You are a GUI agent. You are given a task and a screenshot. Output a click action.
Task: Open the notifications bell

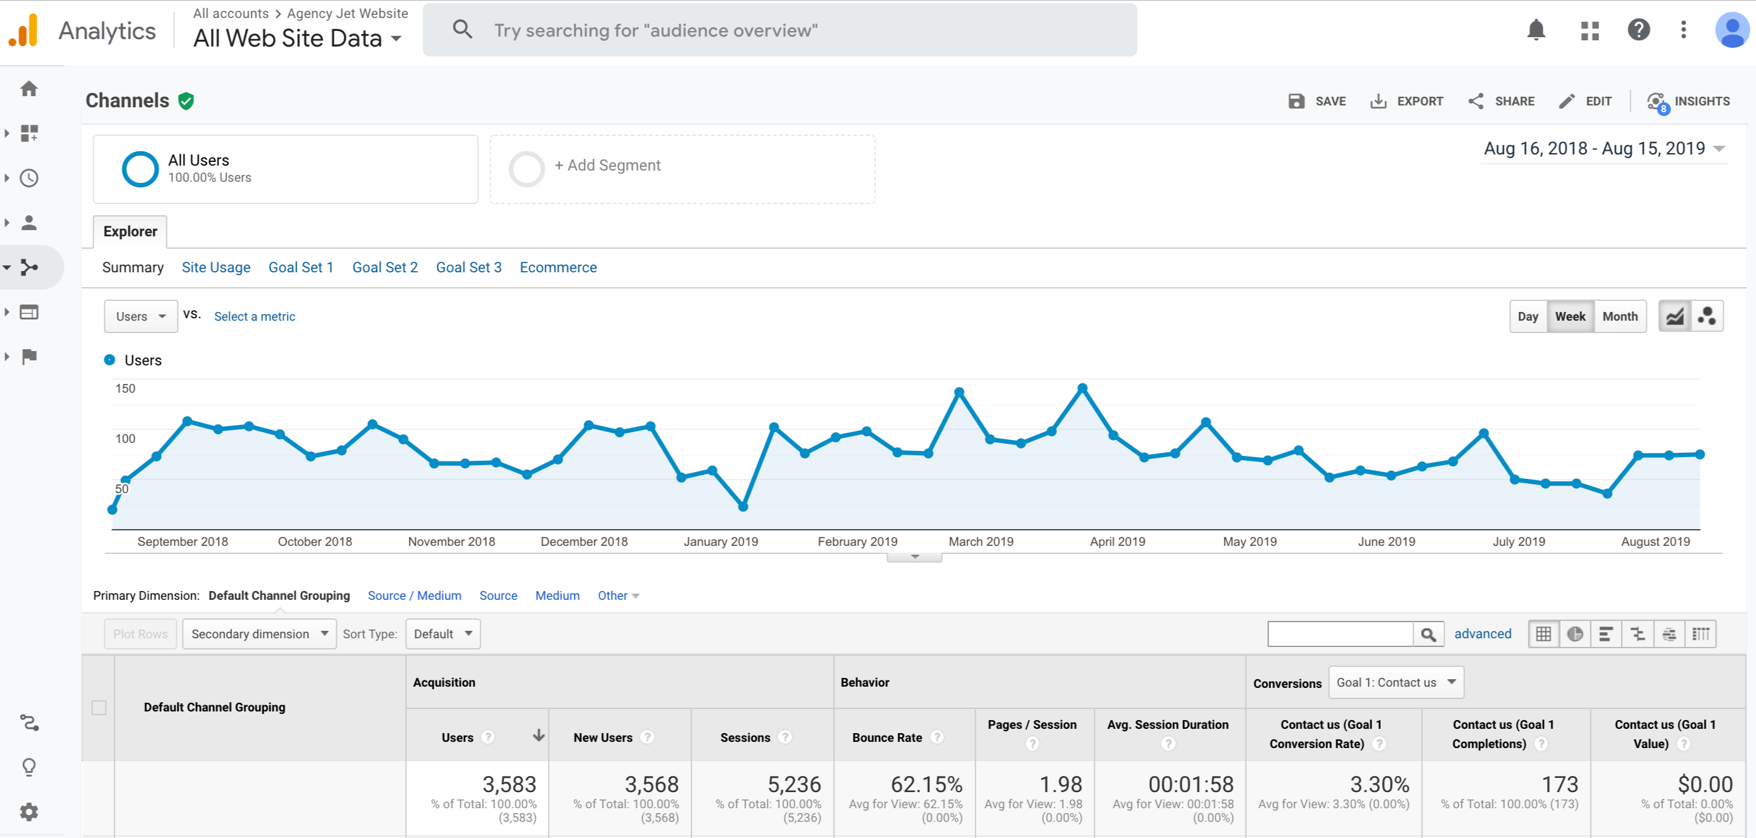click(x=1536, y=30)
